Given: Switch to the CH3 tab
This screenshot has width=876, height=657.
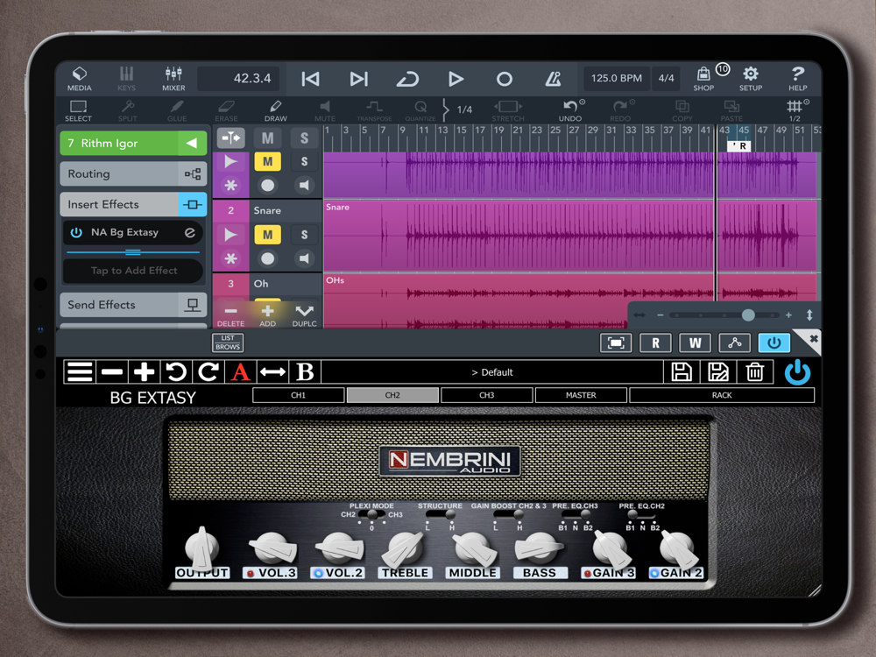Looking at the screenshot, I should point(486,395).
